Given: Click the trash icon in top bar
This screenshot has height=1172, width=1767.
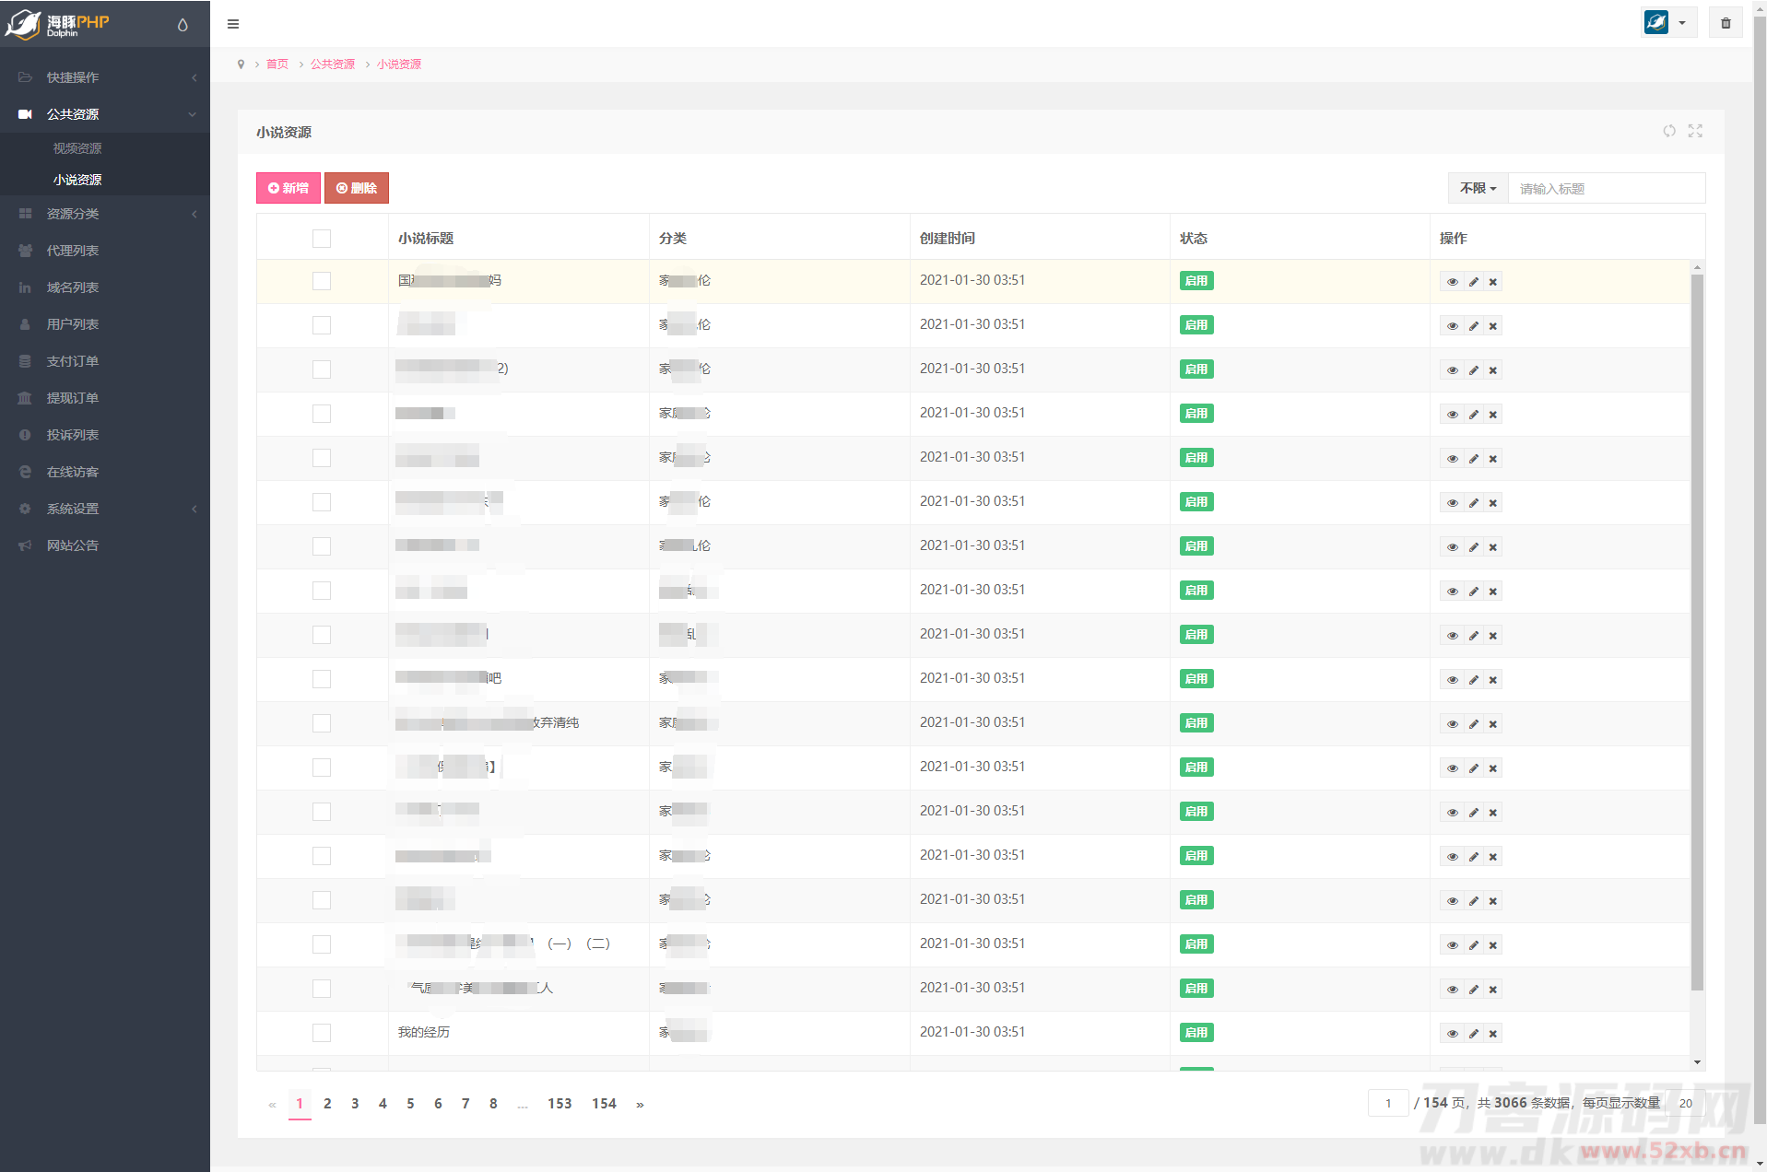Looking at the screenshot, I should pos(1726,23).
